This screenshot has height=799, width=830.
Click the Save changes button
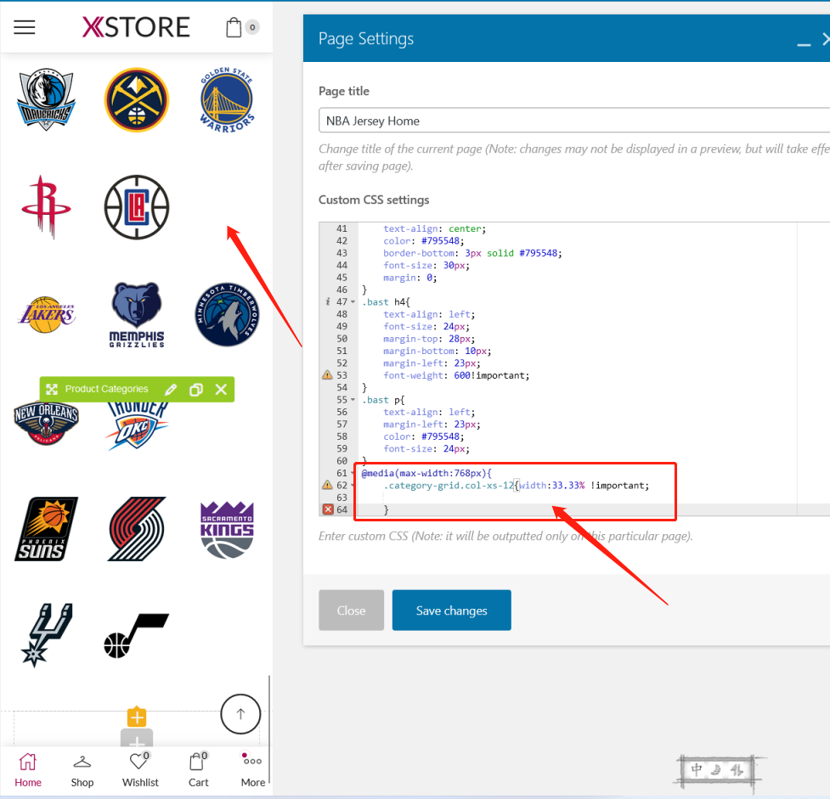451,611
